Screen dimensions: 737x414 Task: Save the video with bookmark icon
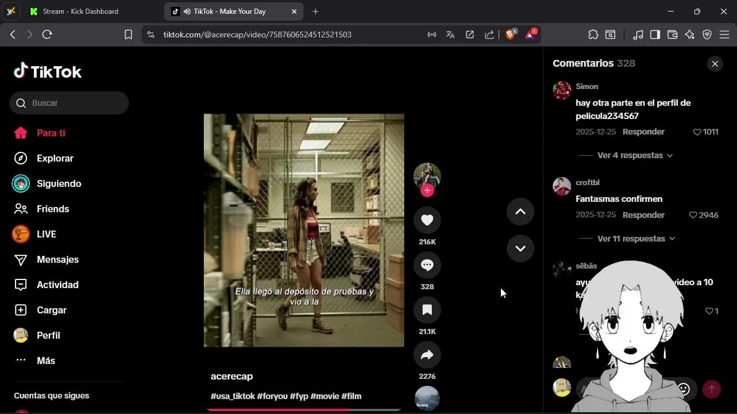click(427, 309)
